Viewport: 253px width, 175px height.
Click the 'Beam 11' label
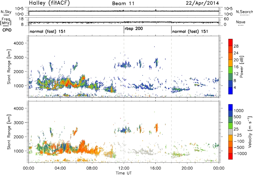coord(123,3)
